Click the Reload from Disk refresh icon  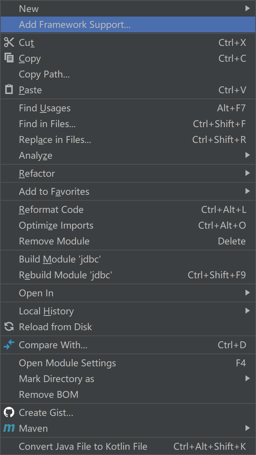pyautogui.click(x=9, y=327)
